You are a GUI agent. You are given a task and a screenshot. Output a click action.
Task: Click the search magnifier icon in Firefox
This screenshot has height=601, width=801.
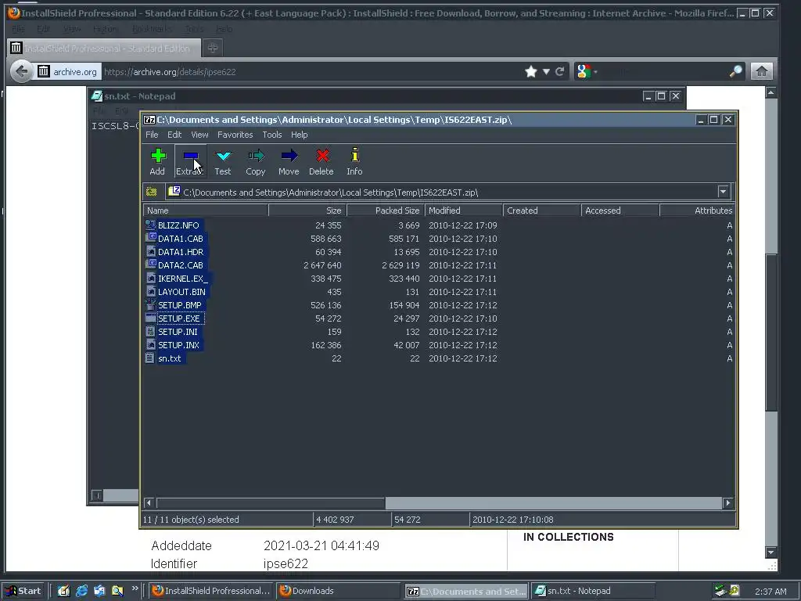coord(735,71)
